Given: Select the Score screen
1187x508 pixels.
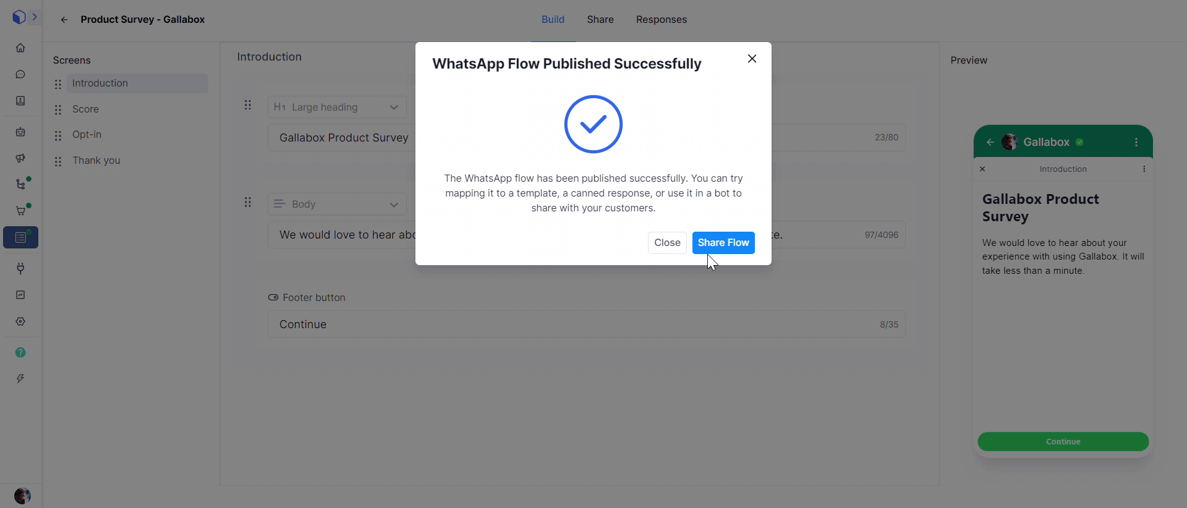Looking at the screenshot, I should pos(85,109).
